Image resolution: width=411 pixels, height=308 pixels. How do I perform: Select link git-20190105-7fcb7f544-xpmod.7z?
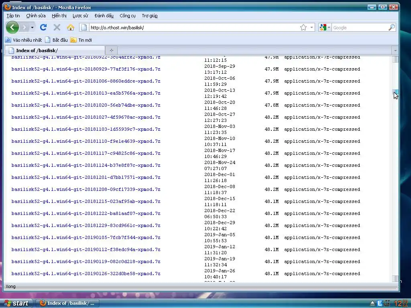[86, 238]
